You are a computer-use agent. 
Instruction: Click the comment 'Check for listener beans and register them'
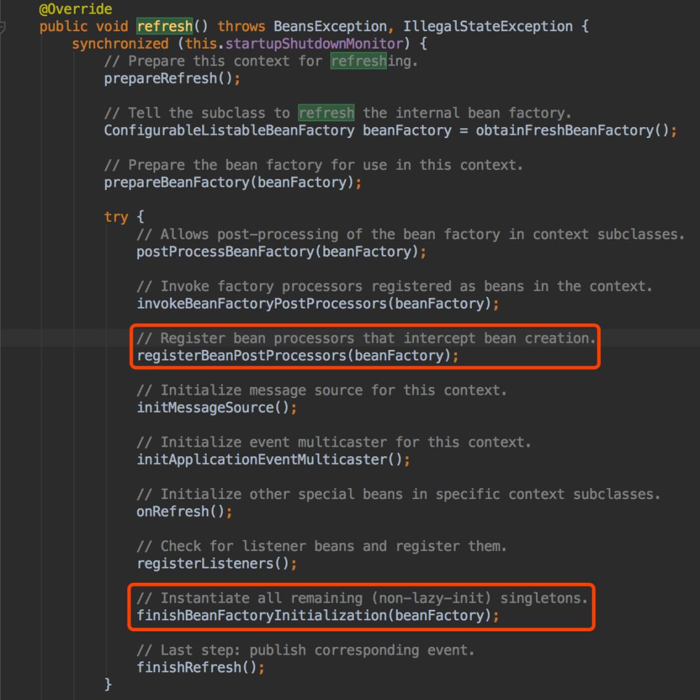pos(322,546)
